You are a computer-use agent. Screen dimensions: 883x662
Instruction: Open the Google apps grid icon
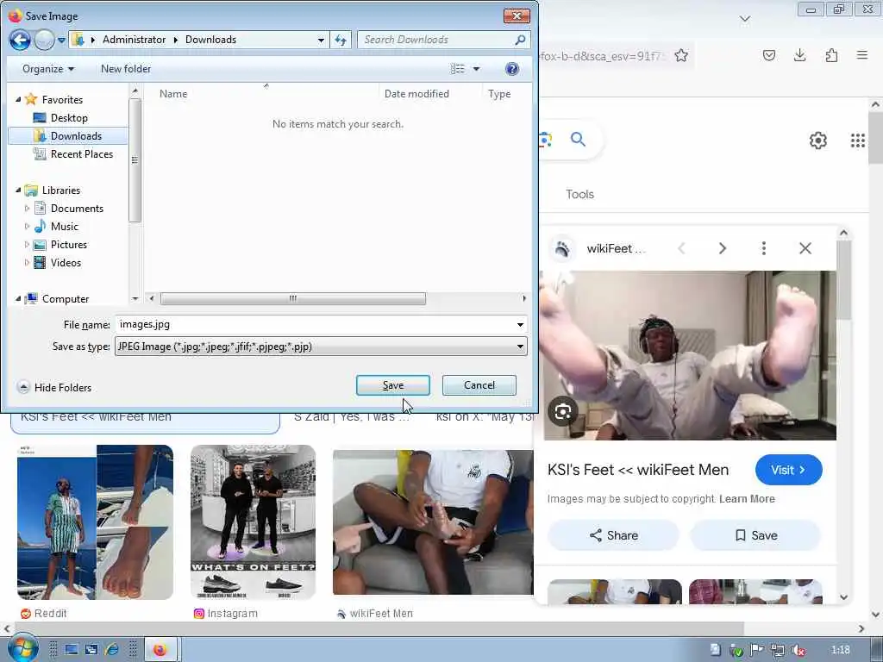858,141
